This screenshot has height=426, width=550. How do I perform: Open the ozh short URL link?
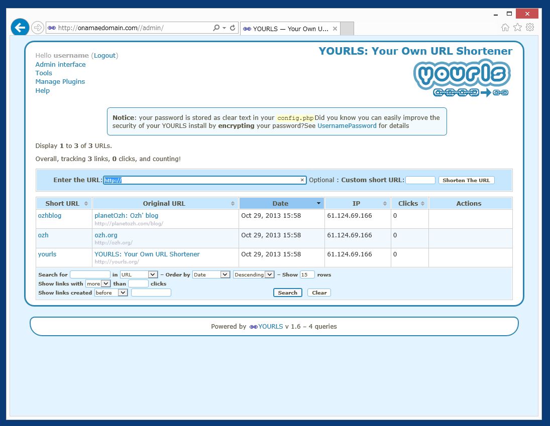(x=43, y=235)
